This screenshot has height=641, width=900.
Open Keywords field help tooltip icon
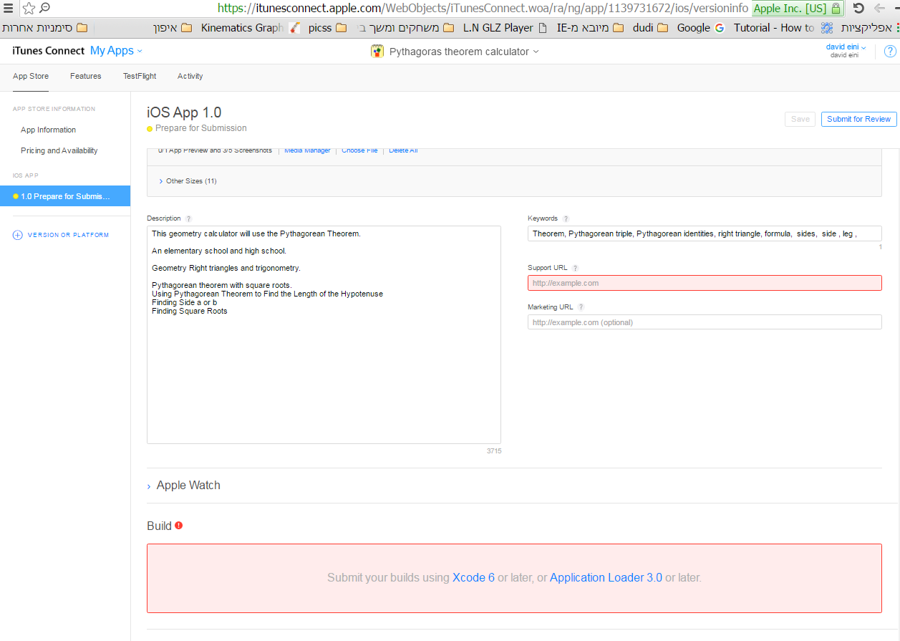click(x=566, y=218)
